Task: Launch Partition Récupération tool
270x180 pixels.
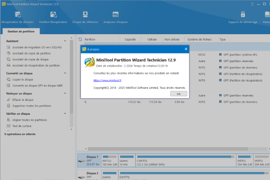Action: (x=53, y=17)
